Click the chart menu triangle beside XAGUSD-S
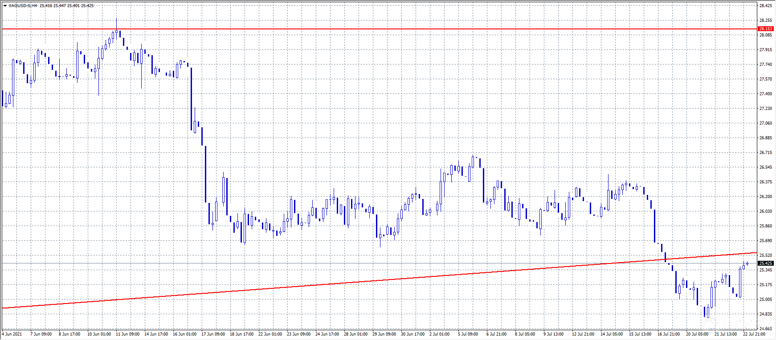Image resolution: width=776 pixels, height=340 pixels. click(x=5, y=6)
